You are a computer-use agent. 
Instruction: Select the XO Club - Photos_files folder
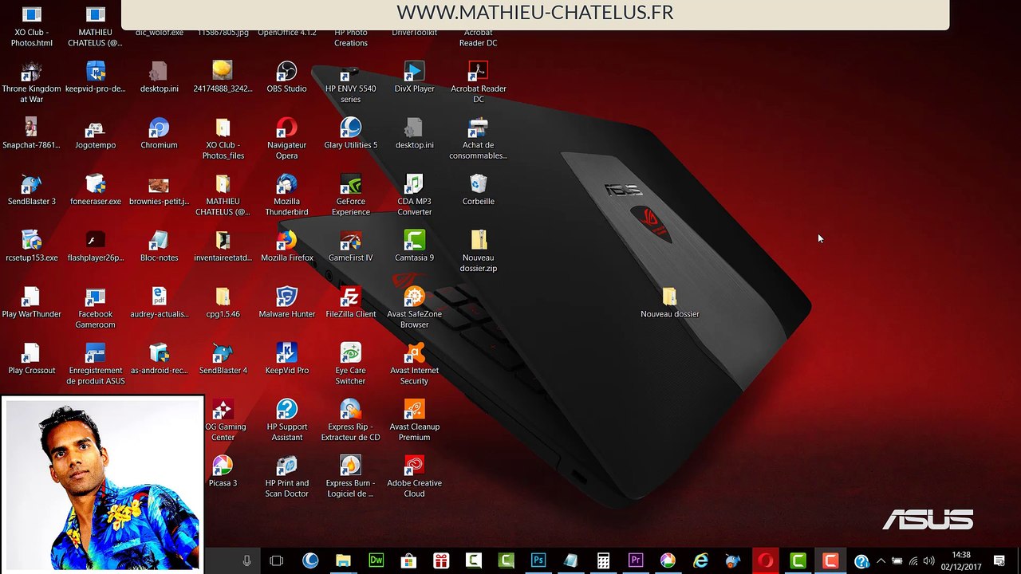[x=223, y=139]
